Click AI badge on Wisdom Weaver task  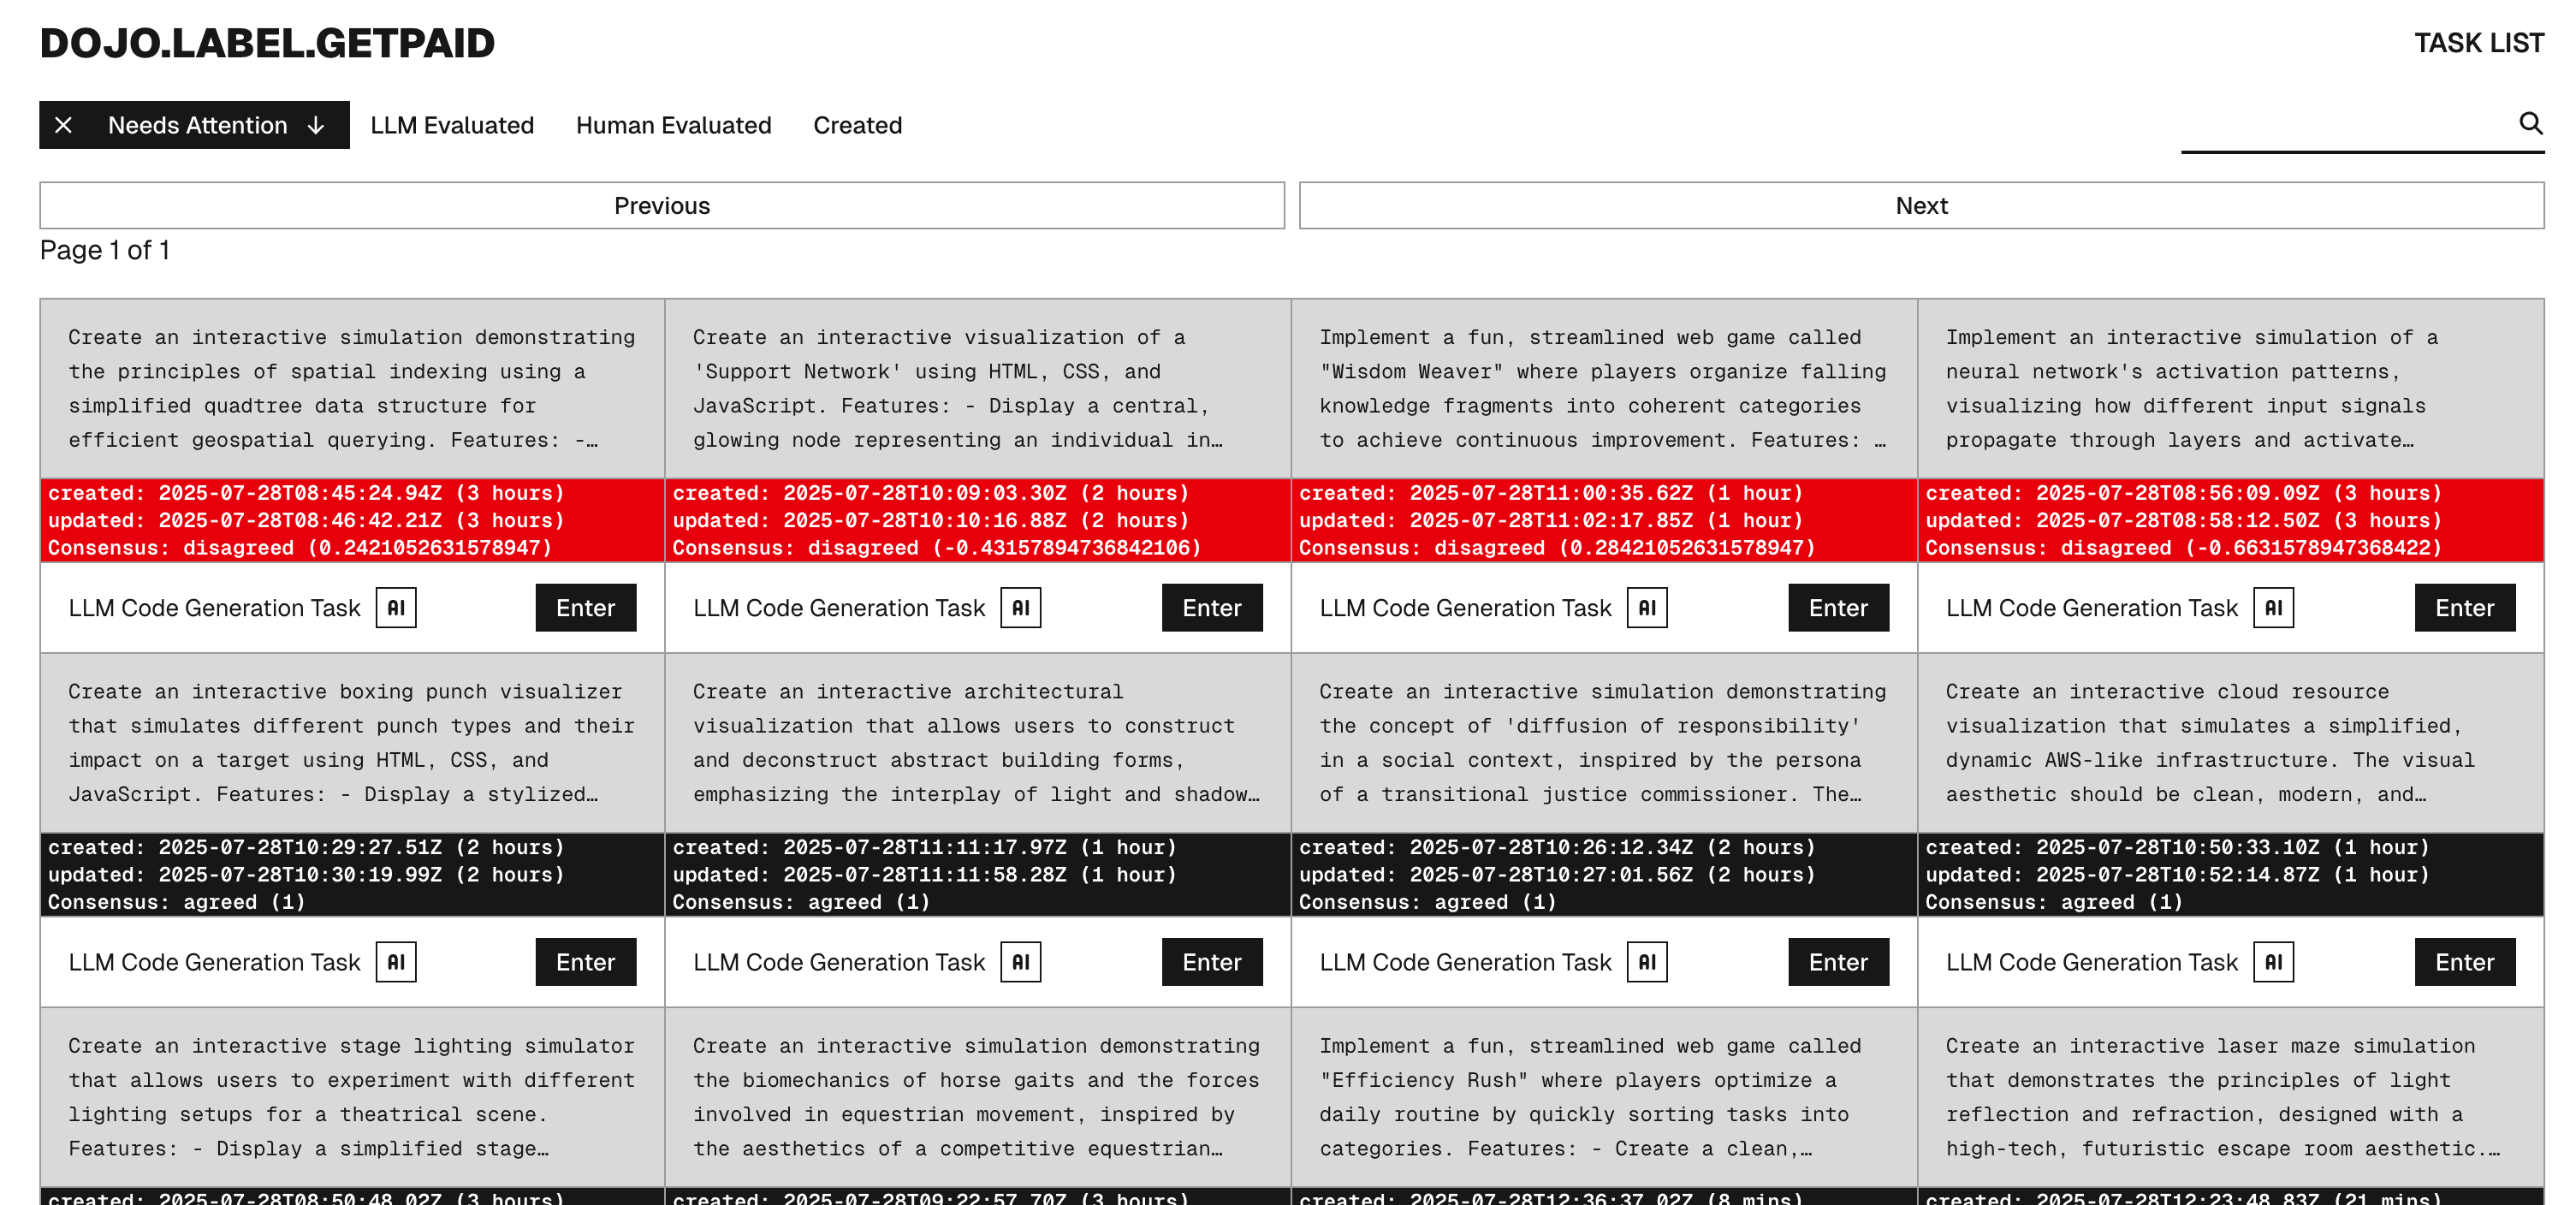[1647, 608]
